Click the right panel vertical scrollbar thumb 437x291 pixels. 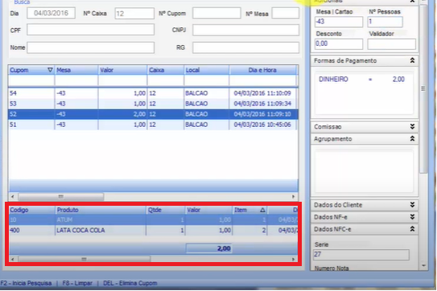[x=423, y=88]
